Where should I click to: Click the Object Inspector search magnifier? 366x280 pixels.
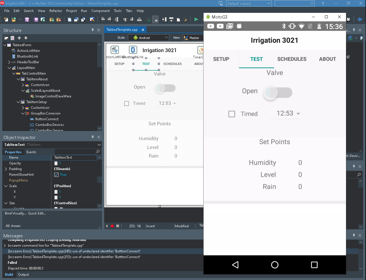(x=97, y=152)
